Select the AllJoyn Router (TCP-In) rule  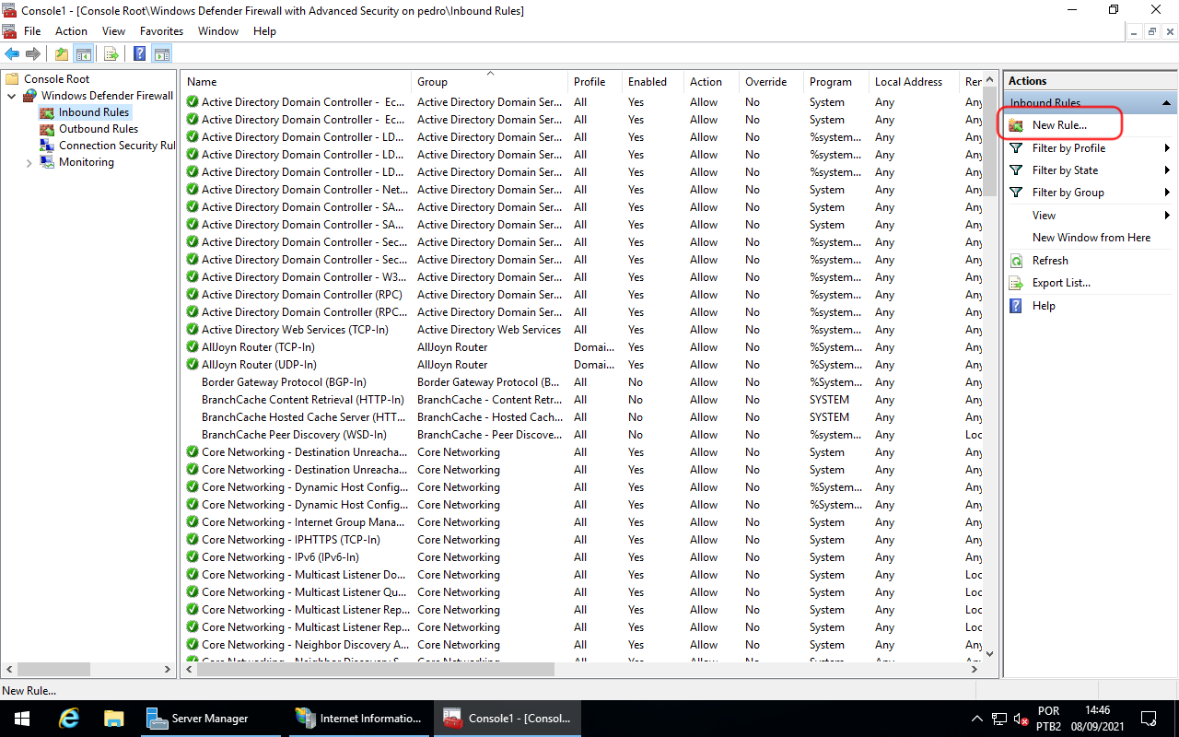pos(258,347)
